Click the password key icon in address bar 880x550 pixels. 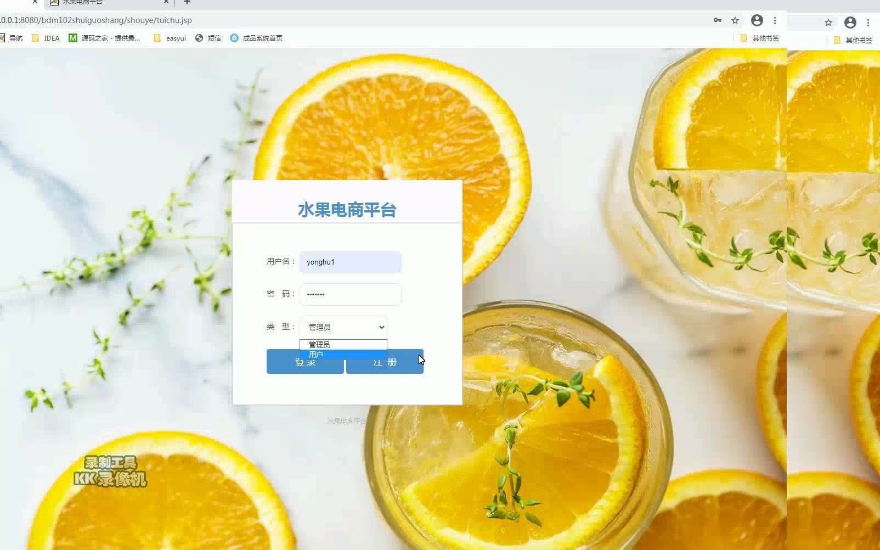(x=718, y=20)
